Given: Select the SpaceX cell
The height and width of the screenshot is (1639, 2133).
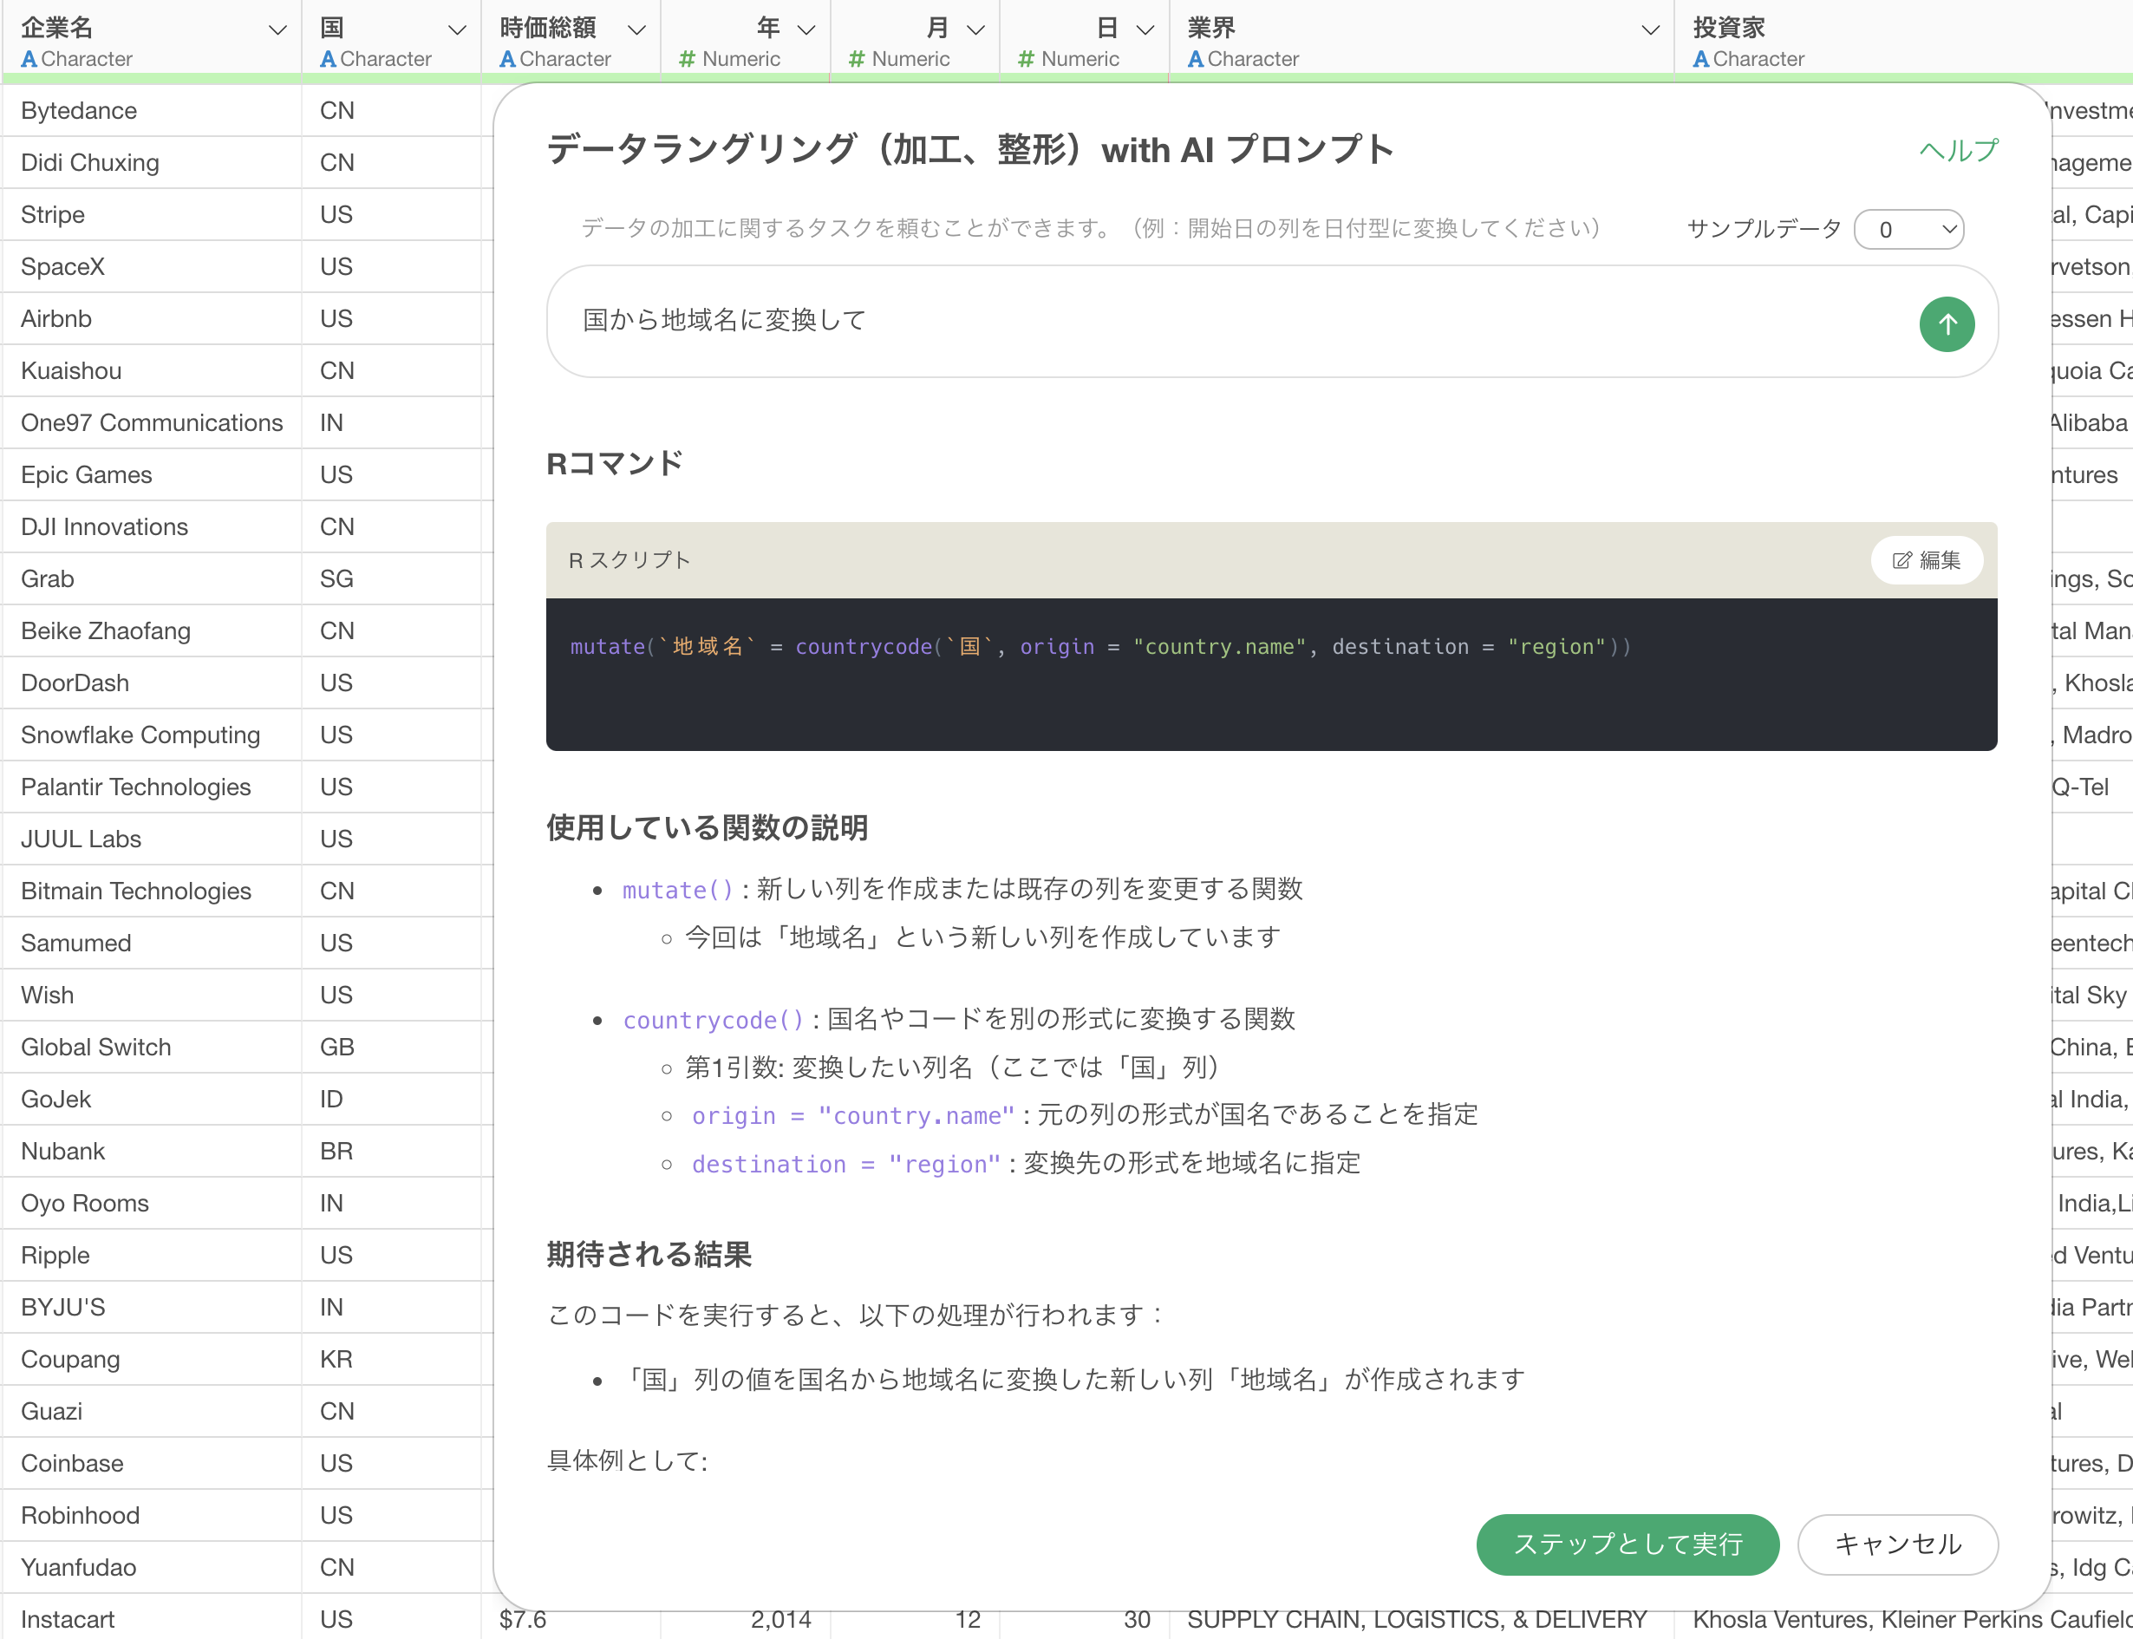Looking at the screenshot, I should coord(151,266).
